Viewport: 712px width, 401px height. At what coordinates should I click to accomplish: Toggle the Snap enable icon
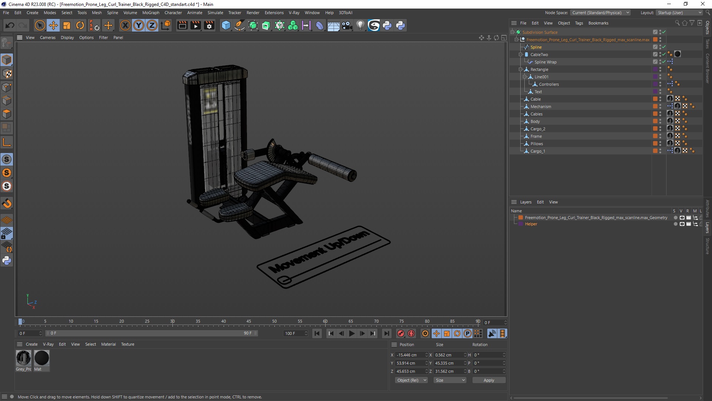tap(7, 159)
